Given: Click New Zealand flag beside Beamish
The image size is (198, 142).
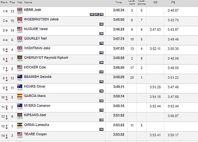Looking at the screenshot, I should (20, 77).
